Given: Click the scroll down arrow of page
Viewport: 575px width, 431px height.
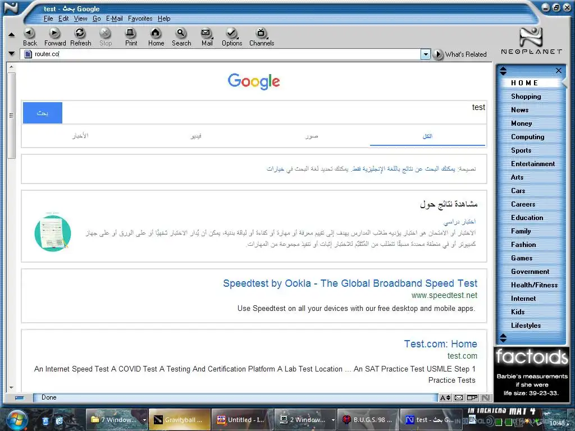Looking at the screenshot, I should [11, 388].
